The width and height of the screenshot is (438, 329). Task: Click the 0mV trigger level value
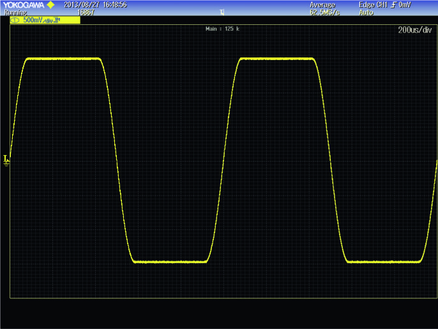pos(405,4)
